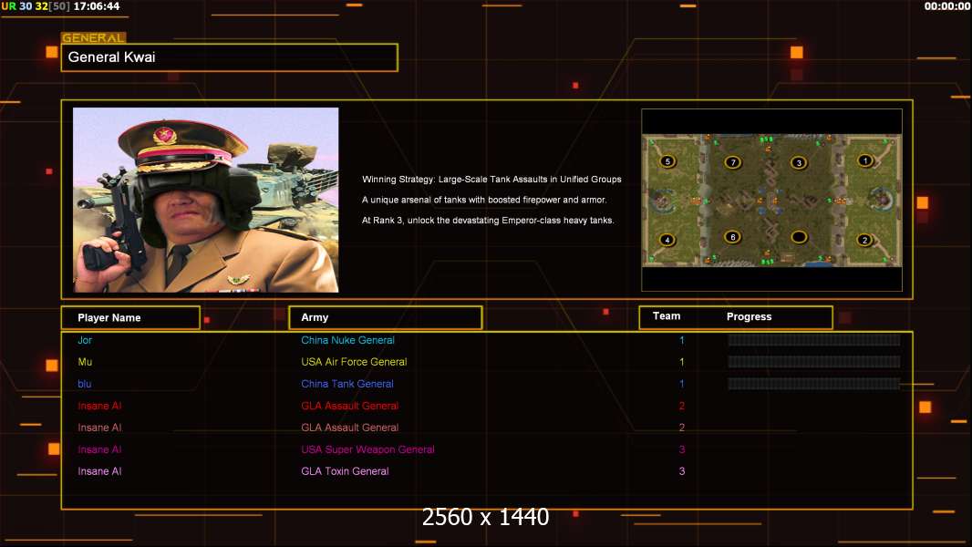Click General Kwai's portrait image
This screenshot has height=547, width=972.
[x=206, y=200]
